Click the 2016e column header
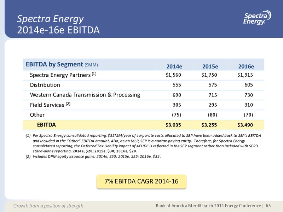This screenshot has width=283, height=212. point(246,66)
